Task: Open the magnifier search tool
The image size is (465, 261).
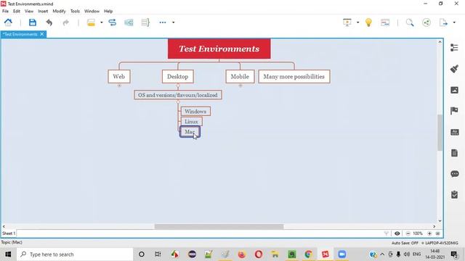Action: 410,22
